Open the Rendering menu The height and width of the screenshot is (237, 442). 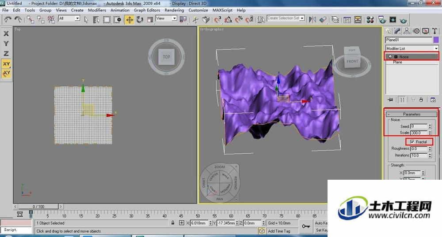174,10
